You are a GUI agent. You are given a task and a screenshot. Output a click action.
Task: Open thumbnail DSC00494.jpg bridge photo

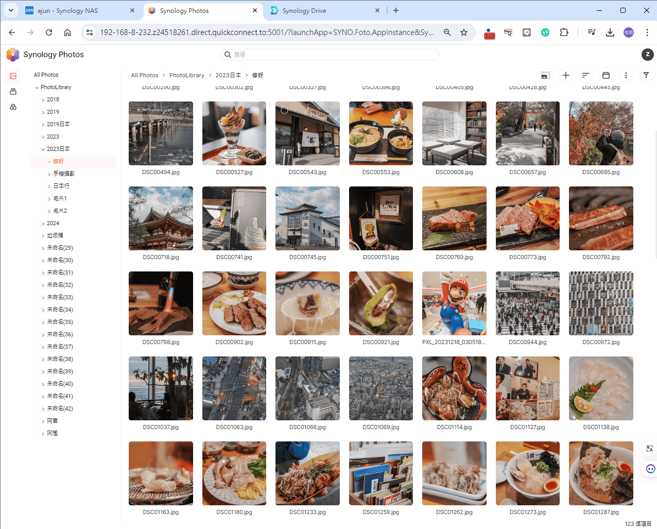click(x=161, y=133)
